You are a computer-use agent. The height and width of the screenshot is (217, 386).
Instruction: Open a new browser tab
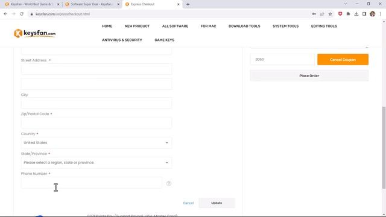(x=188, y=4)
